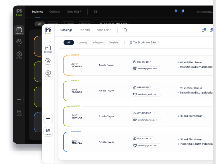Open the Settings gear in light window sidebar

[x=48, y=74]
